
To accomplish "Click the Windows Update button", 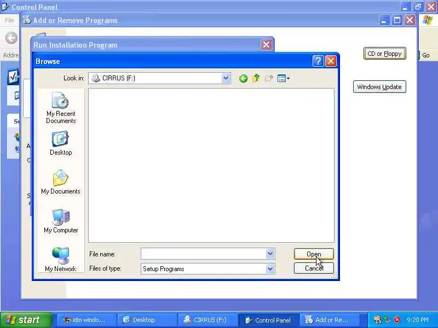I will coord(379,87).
